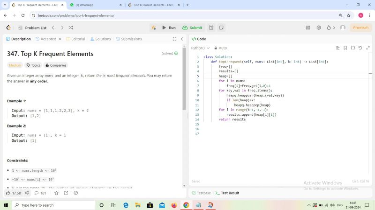Reset code to default with undo icon
This screenshot has height=210, width=375.
point(360,48)
